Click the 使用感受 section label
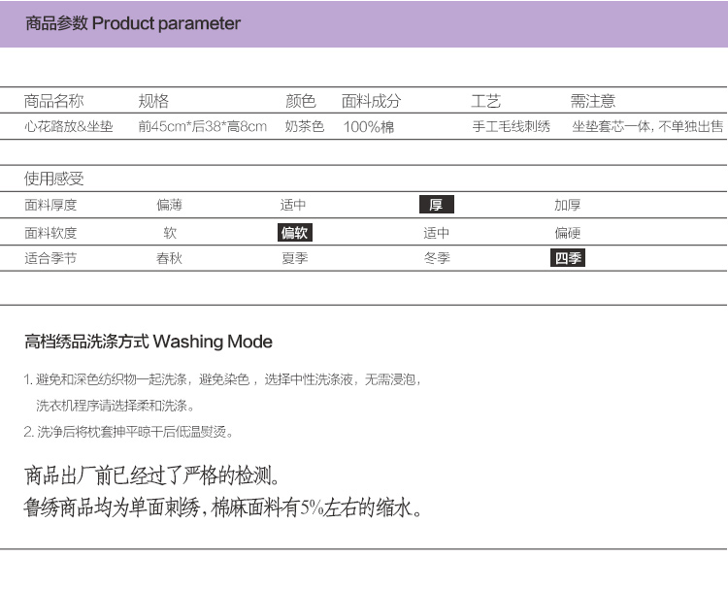Screen dimensions: 728x589 [53, 179]
